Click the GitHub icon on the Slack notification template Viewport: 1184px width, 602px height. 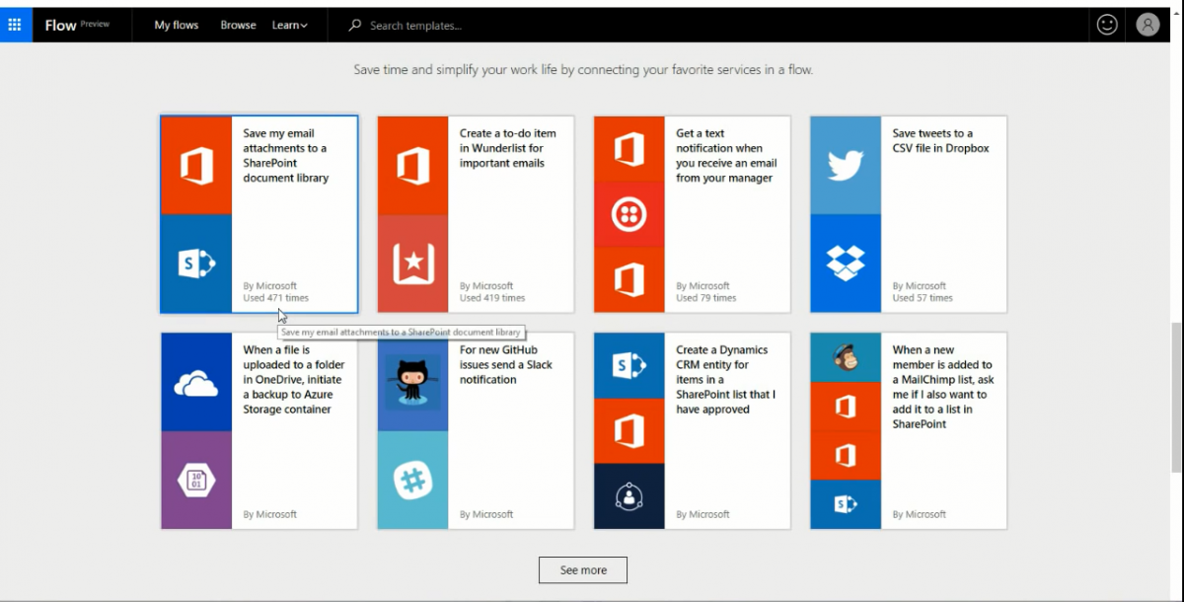point(412,380)
